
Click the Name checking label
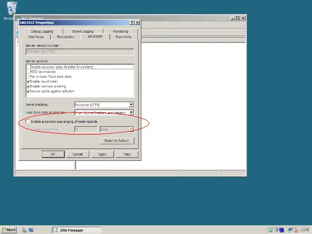click(x=37, y=104)
